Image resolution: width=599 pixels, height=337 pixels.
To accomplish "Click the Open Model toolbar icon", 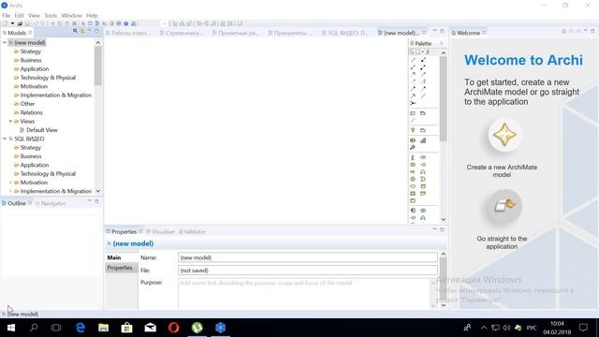I will 20,23.
